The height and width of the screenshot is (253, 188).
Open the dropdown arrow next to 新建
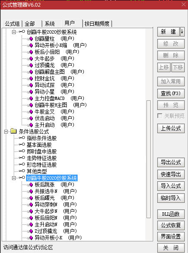(x=182, y=32)
